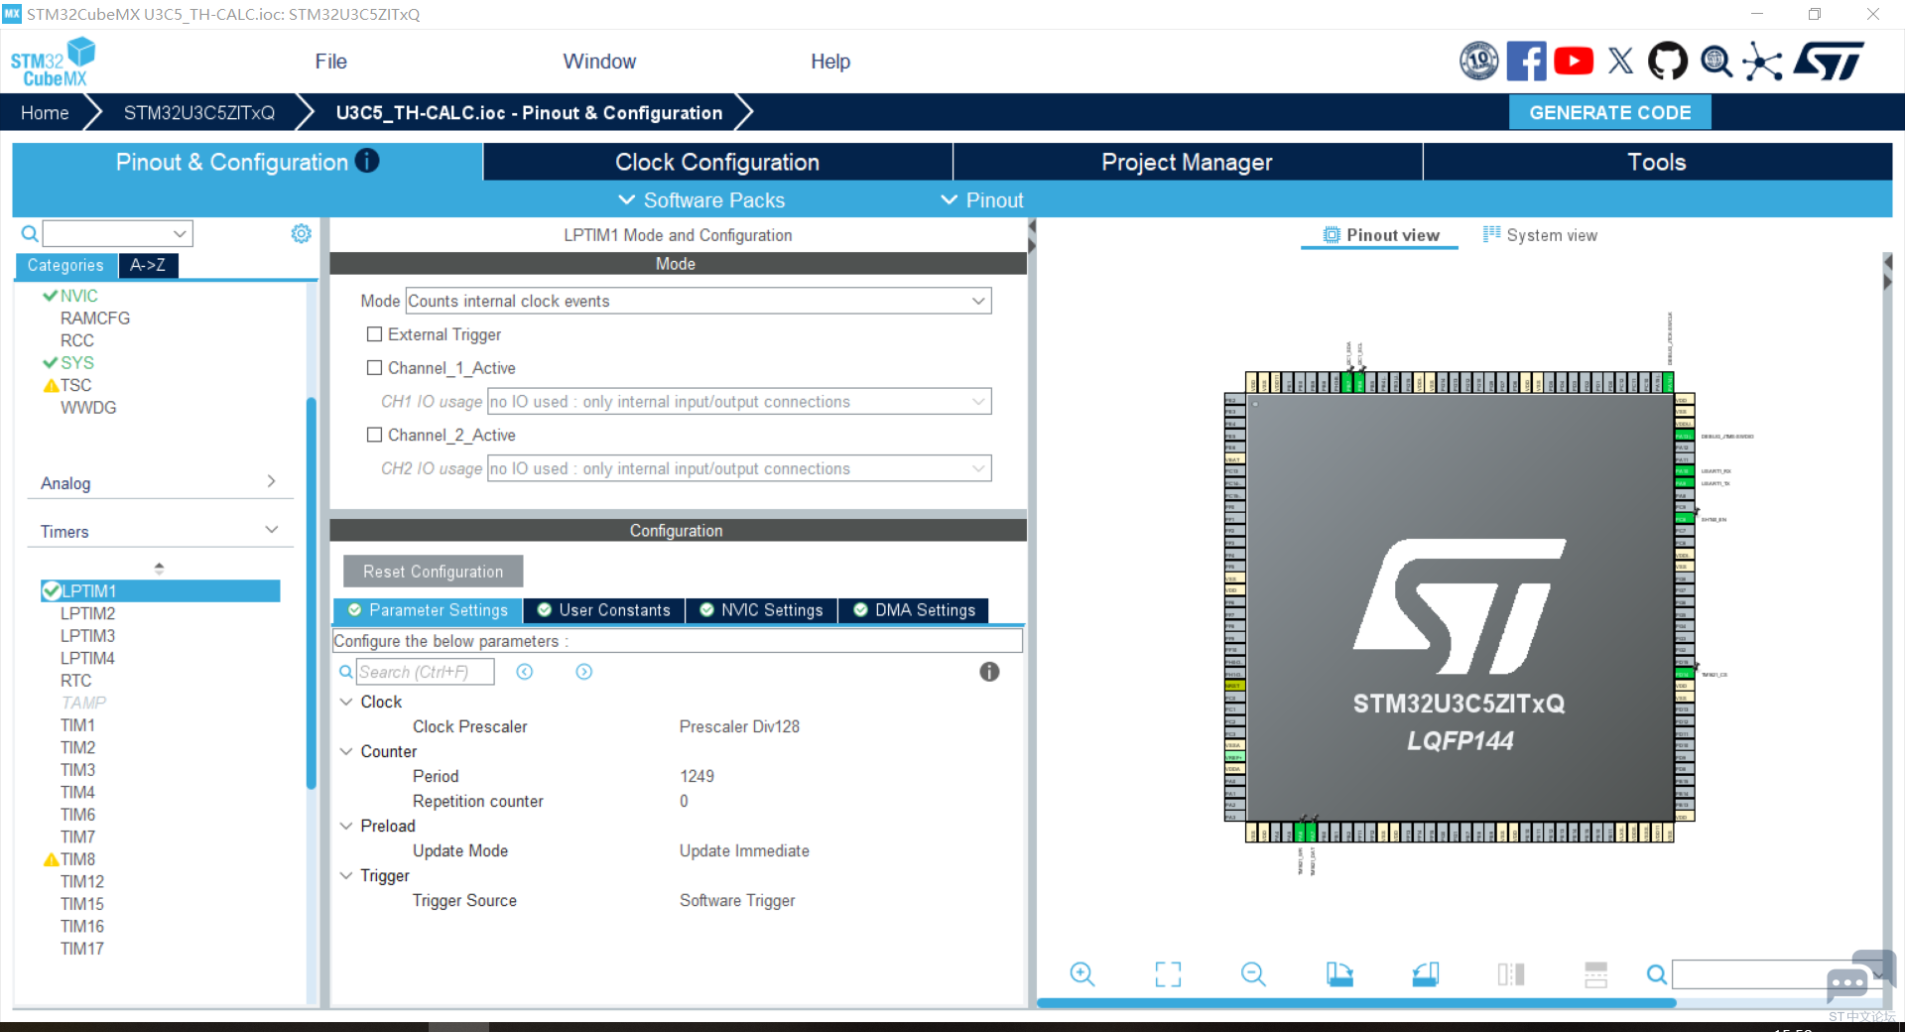Image resolution: width=1905 pixels, height=1032 pixels.
Task: Click the info icon beside Pinout & Configuration
Action: (x=367, y=161)
